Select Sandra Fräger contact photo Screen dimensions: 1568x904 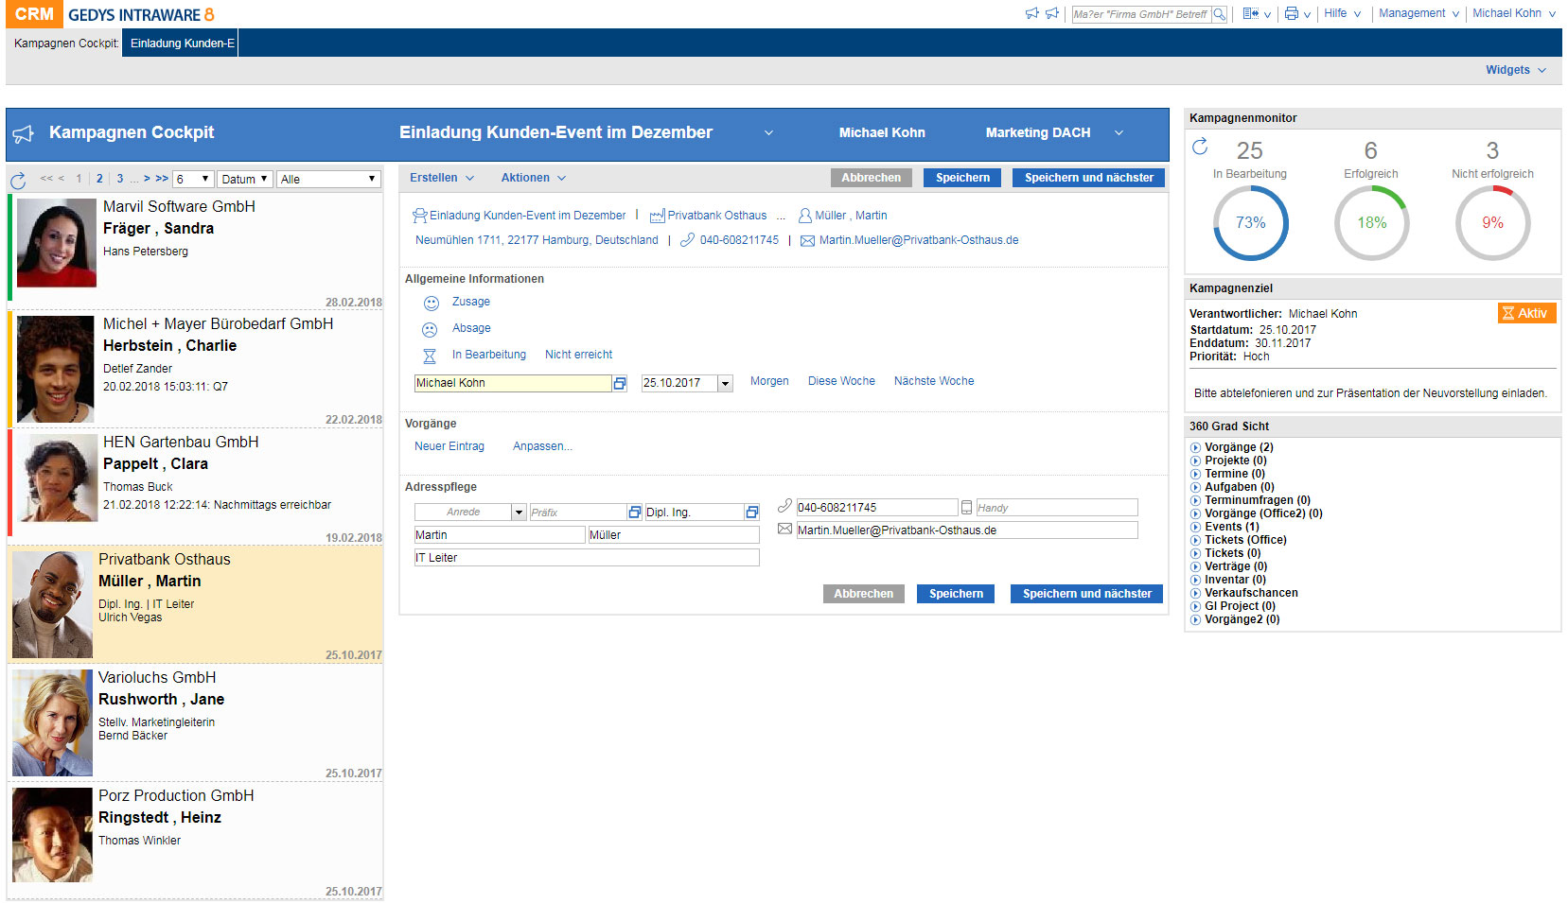(x=57, y=243)
